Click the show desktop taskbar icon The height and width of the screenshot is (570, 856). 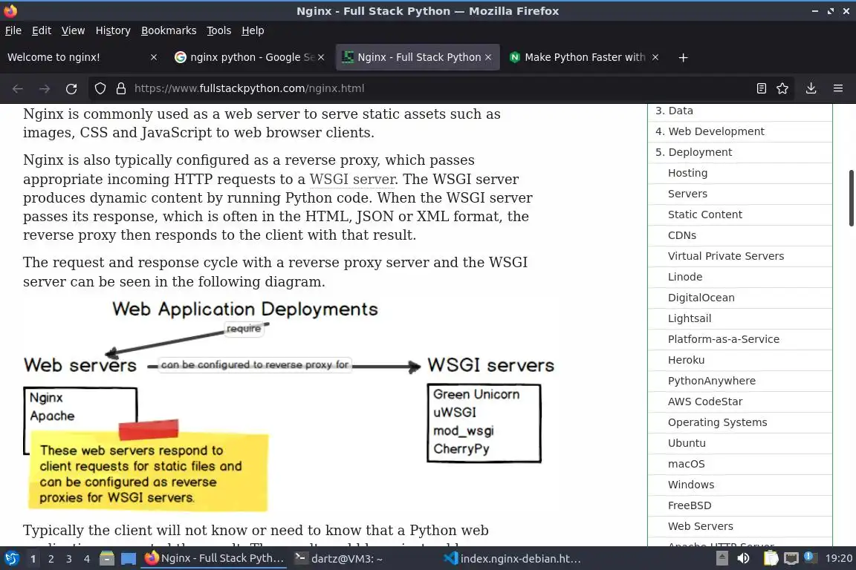click(129, 559)
